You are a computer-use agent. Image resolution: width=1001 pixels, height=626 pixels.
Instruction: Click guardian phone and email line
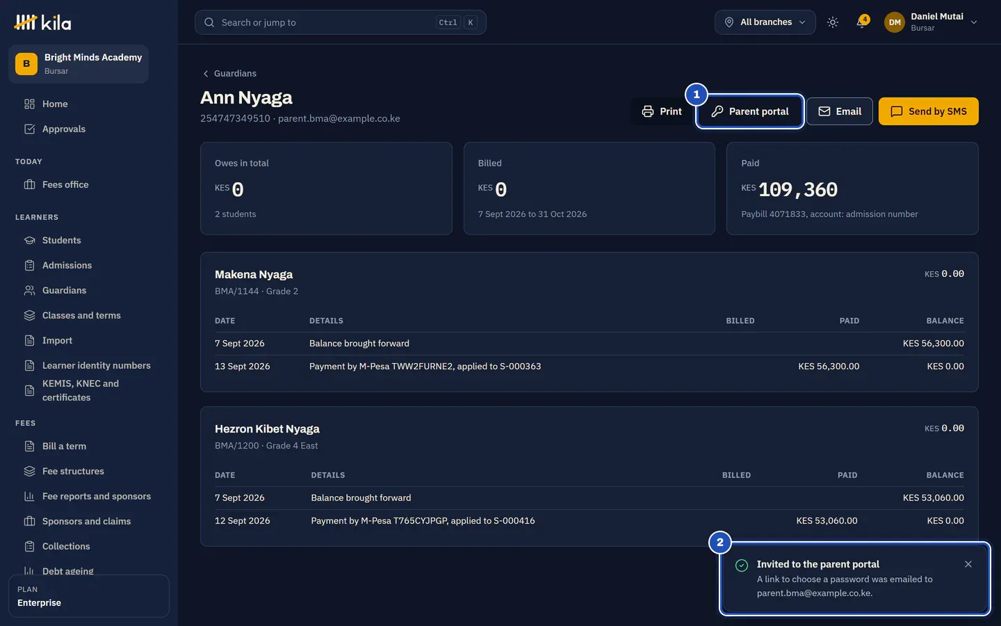300,118
